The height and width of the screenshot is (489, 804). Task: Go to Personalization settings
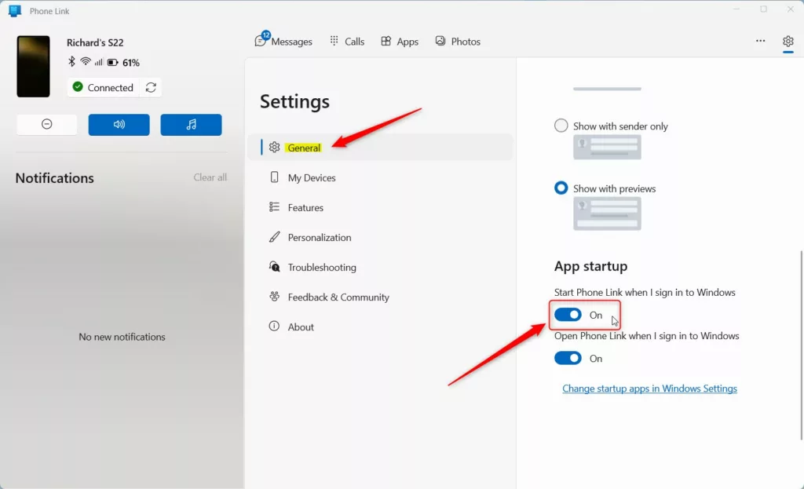click(x=381, y=237)
